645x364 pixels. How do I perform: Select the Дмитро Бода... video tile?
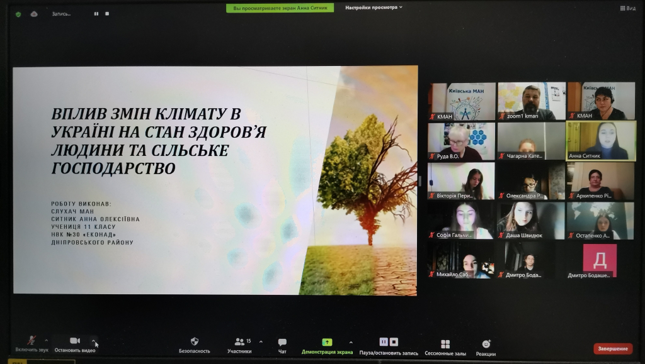(532, 260)
